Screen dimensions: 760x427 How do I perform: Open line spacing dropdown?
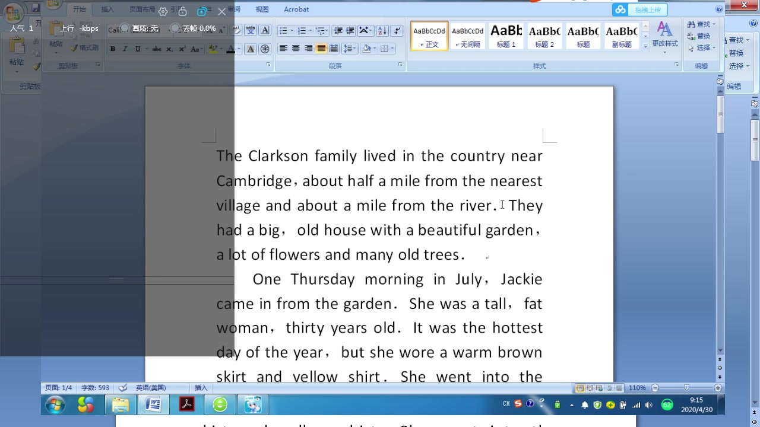click(x=350, y=49)
